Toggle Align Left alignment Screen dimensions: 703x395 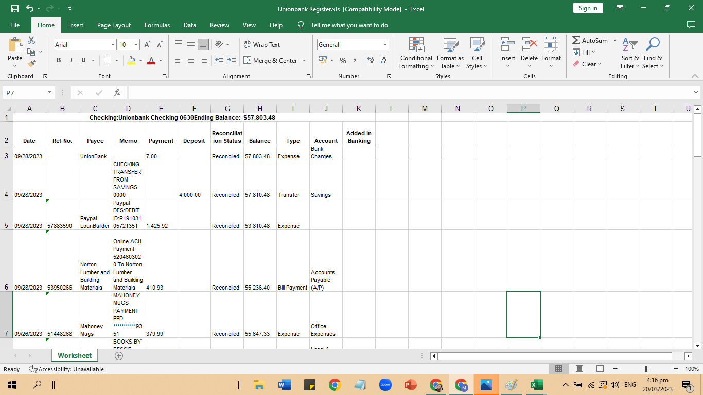tap(179, 60)
